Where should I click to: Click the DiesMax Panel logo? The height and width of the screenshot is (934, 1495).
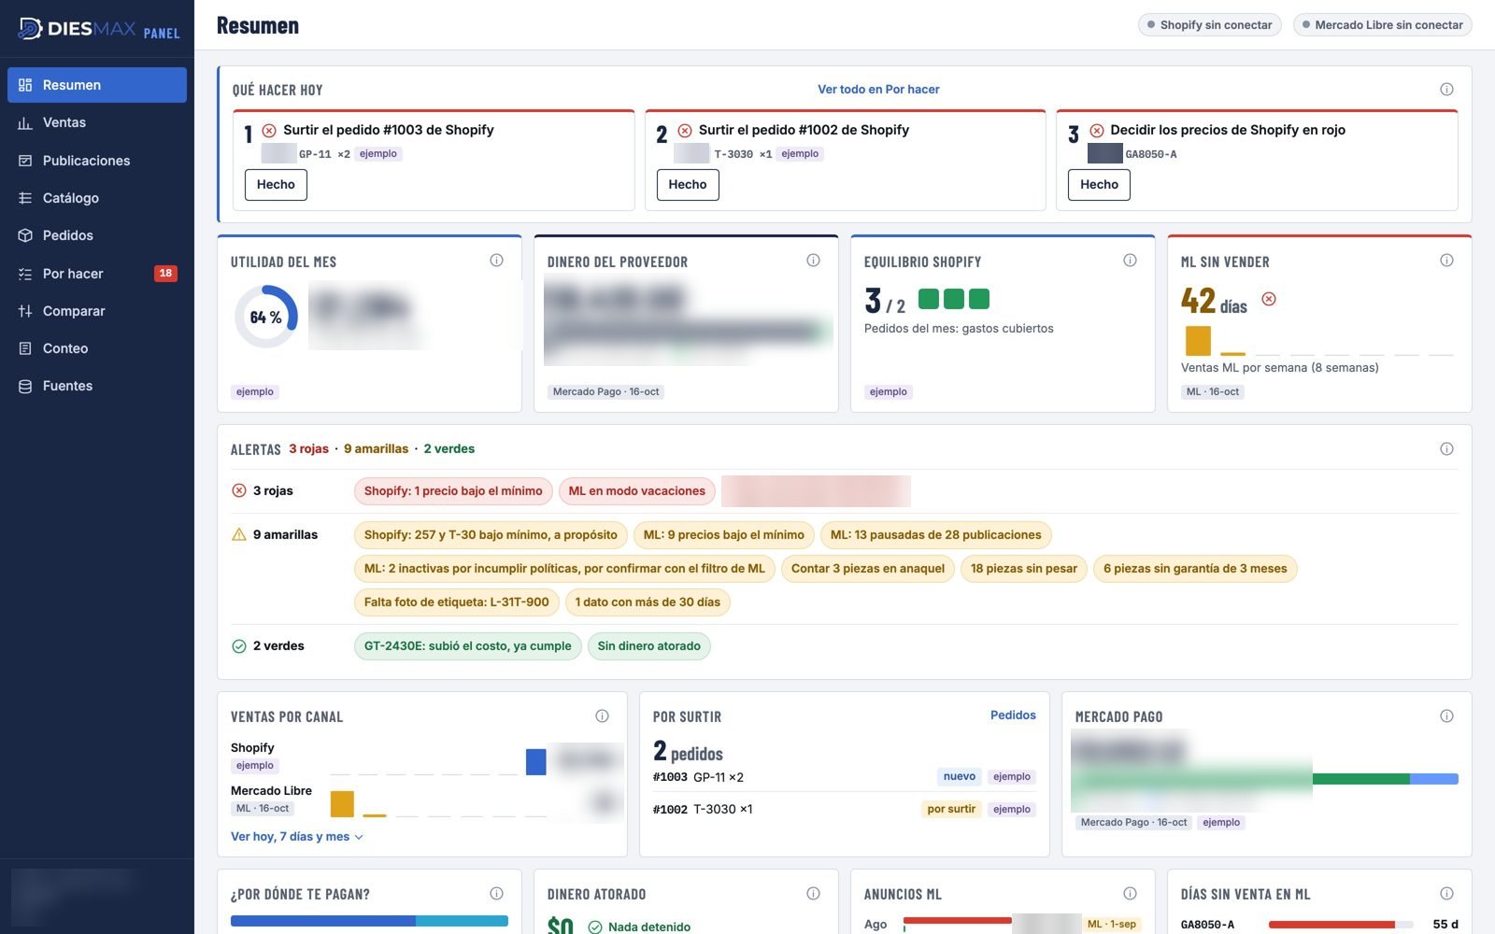[x=99, y=30]
